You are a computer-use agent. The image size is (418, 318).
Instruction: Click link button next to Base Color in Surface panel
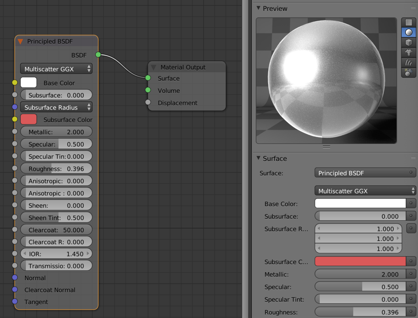(x=411, y=203)
